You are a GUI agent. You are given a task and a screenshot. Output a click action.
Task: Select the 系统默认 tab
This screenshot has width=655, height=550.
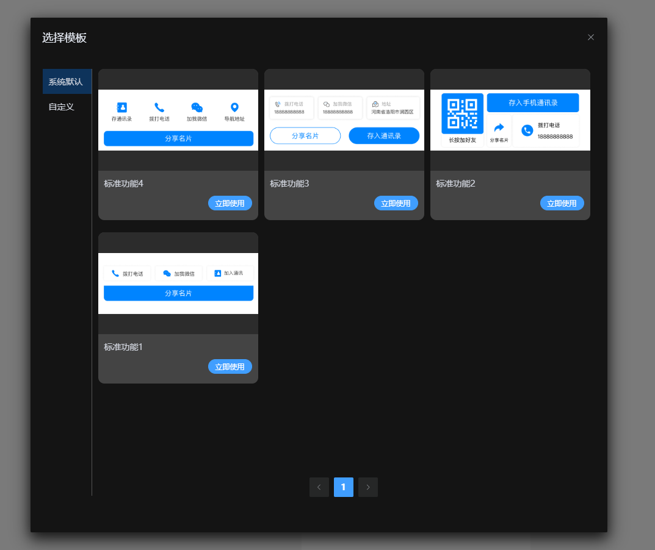click(66, 82)
